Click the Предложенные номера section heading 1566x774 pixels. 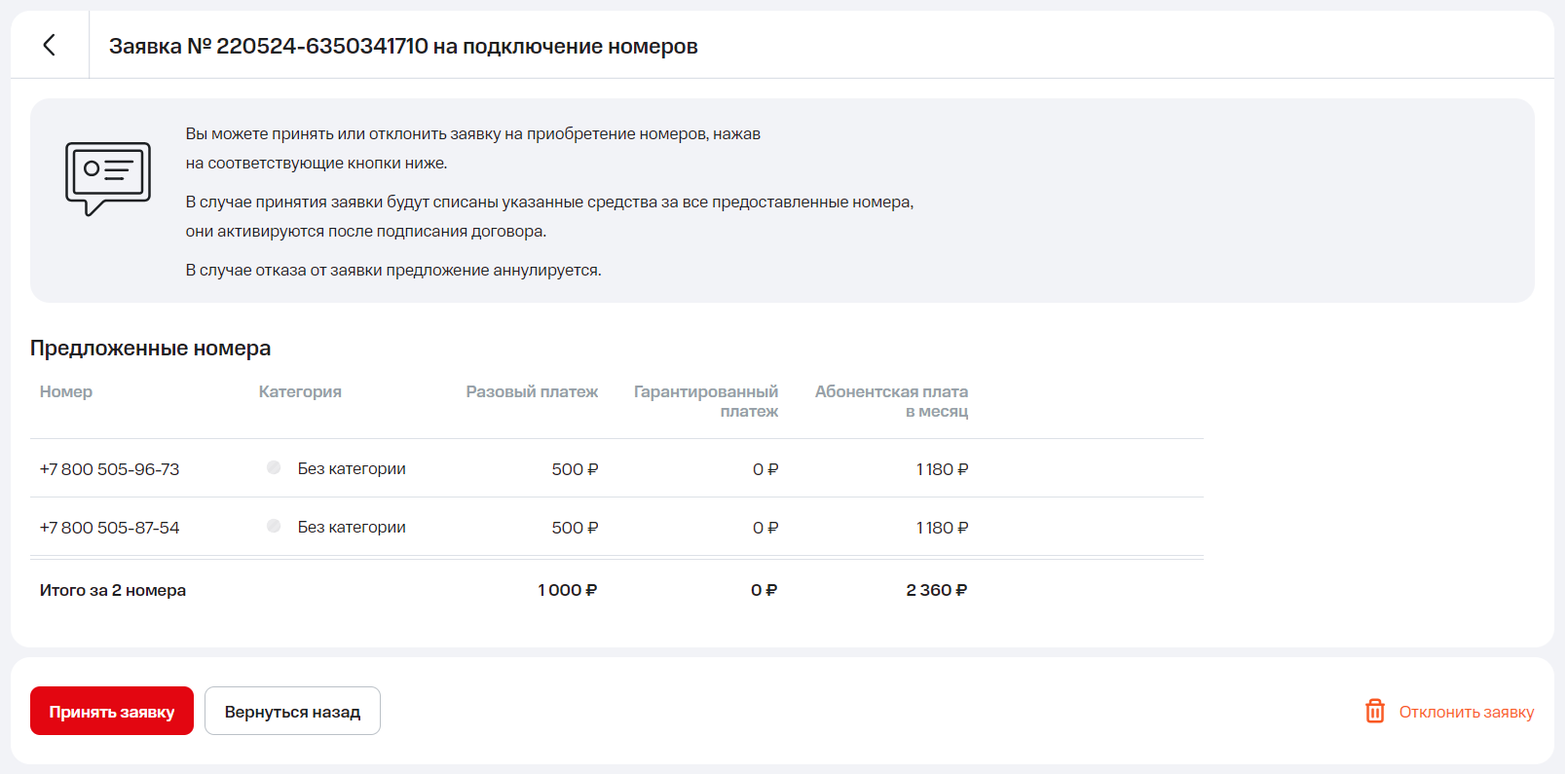click(x=151, y=349)
